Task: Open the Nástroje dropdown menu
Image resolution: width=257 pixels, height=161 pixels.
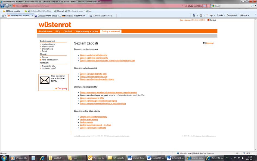Action: pos(245,15)
